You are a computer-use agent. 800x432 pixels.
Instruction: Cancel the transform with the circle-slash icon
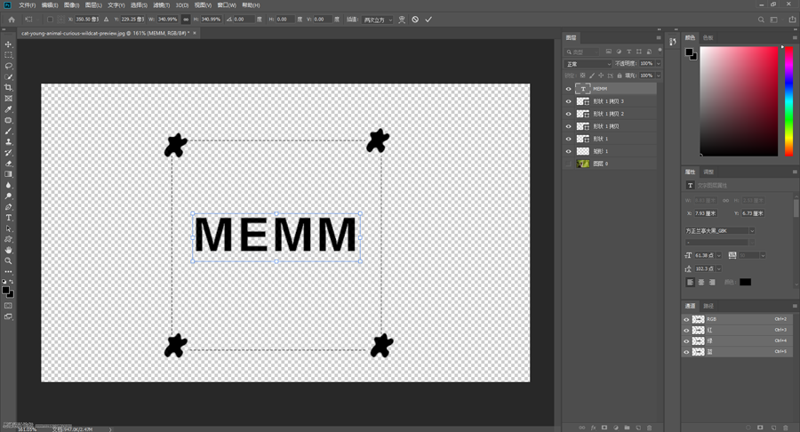click(x=415, y=19)
